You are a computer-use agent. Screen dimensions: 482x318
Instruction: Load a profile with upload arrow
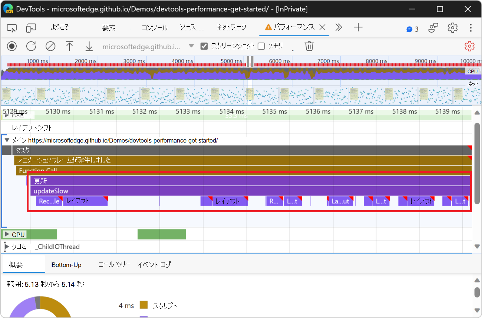69,46
